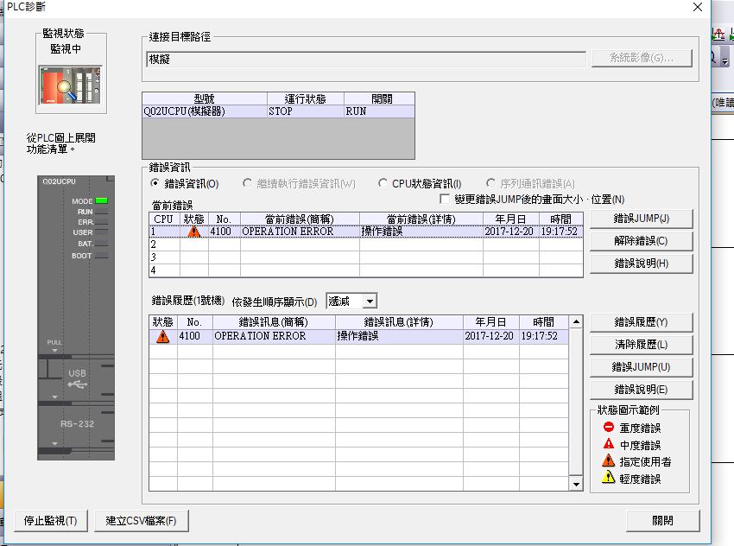
Task: Click the green MODE LED on the CPU module
Action: [102, 200]
